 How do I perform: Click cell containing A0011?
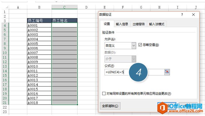(39, 71)
